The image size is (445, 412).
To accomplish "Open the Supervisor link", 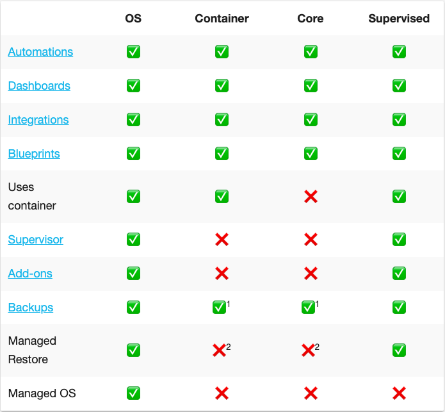I will 36,240.
